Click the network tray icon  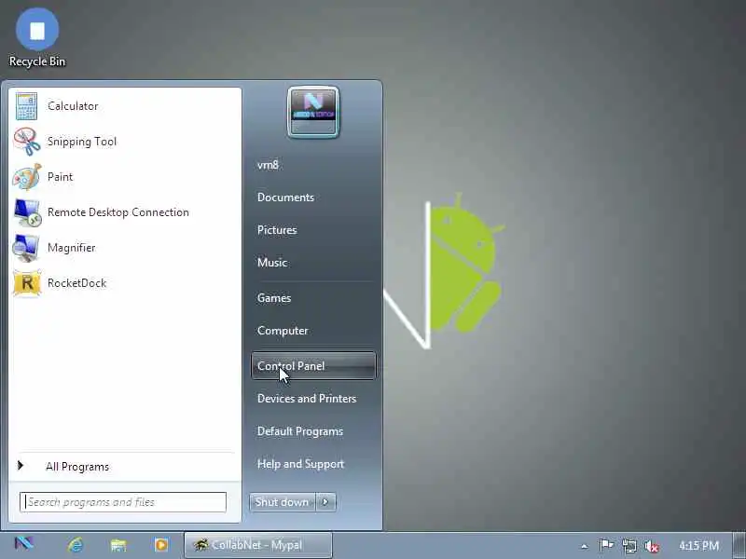pos(629,546)
